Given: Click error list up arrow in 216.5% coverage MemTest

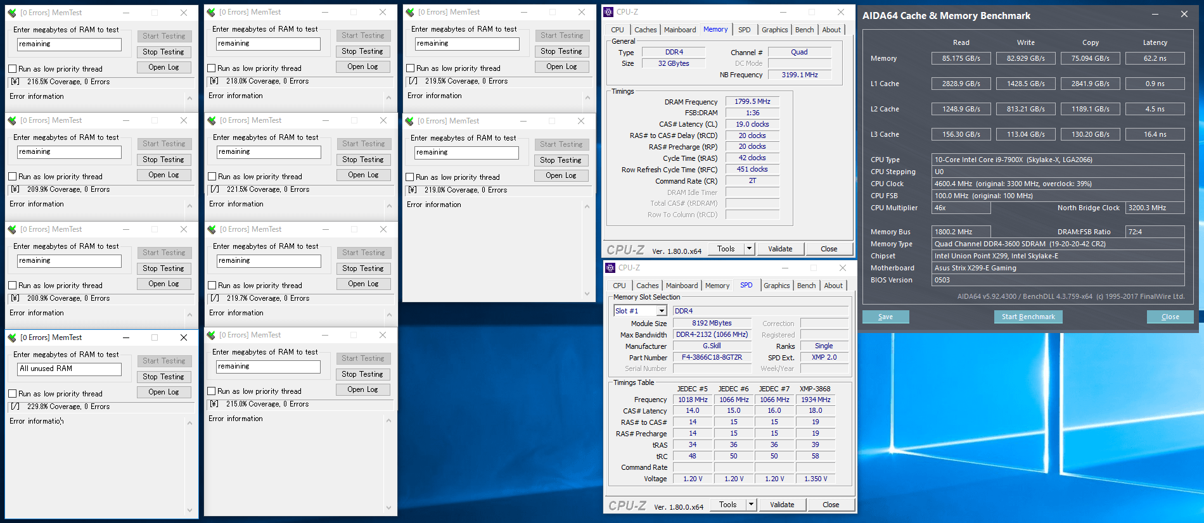Looking at the screenshot, I should [189, 98].
